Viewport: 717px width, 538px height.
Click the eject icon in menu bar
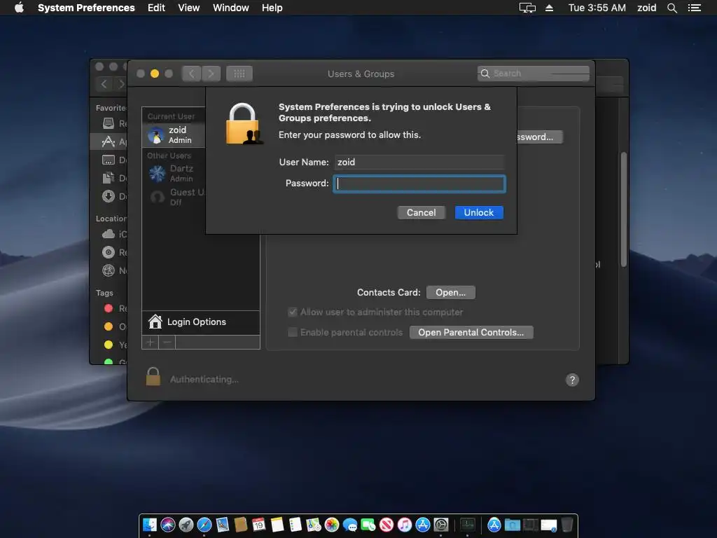pos(549,8)
